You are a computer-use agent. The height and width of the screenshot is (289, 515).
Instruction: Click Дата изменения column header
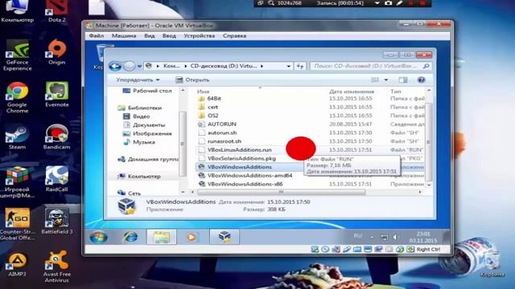pyautogui.click(x=352, y=92)
